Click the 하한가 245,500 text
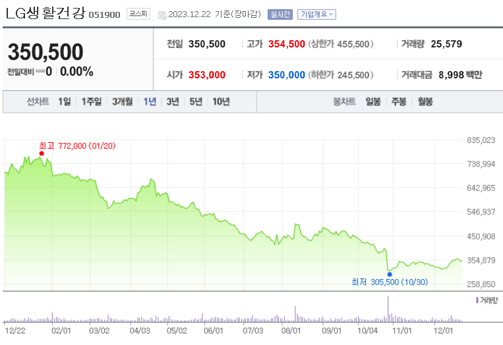503x345 pixels. click(x=341, y=75)
